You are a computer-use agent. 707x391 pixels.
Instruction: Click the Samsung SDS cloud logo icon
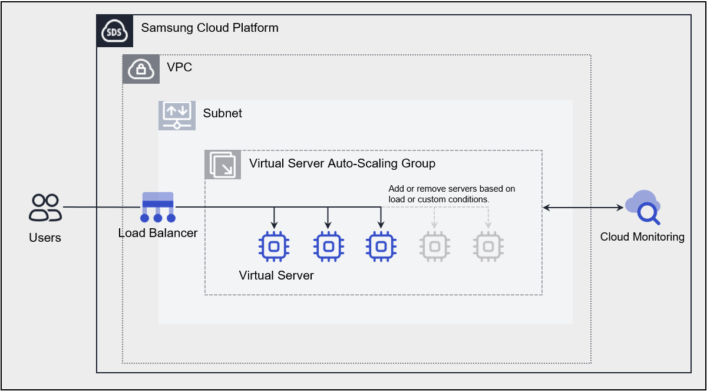[x=114, y=31]
